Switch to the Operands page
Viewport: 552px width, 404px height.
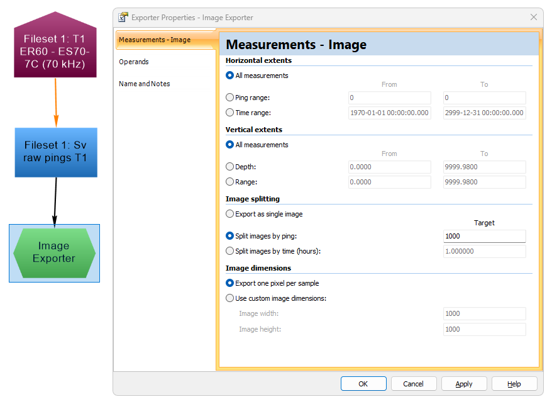pos(134,62)
